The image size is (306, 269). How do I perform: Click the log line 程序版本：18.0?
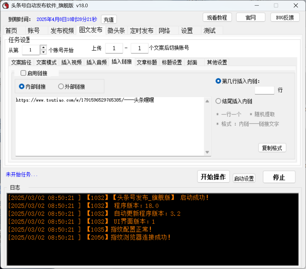[x=83, y=206]
